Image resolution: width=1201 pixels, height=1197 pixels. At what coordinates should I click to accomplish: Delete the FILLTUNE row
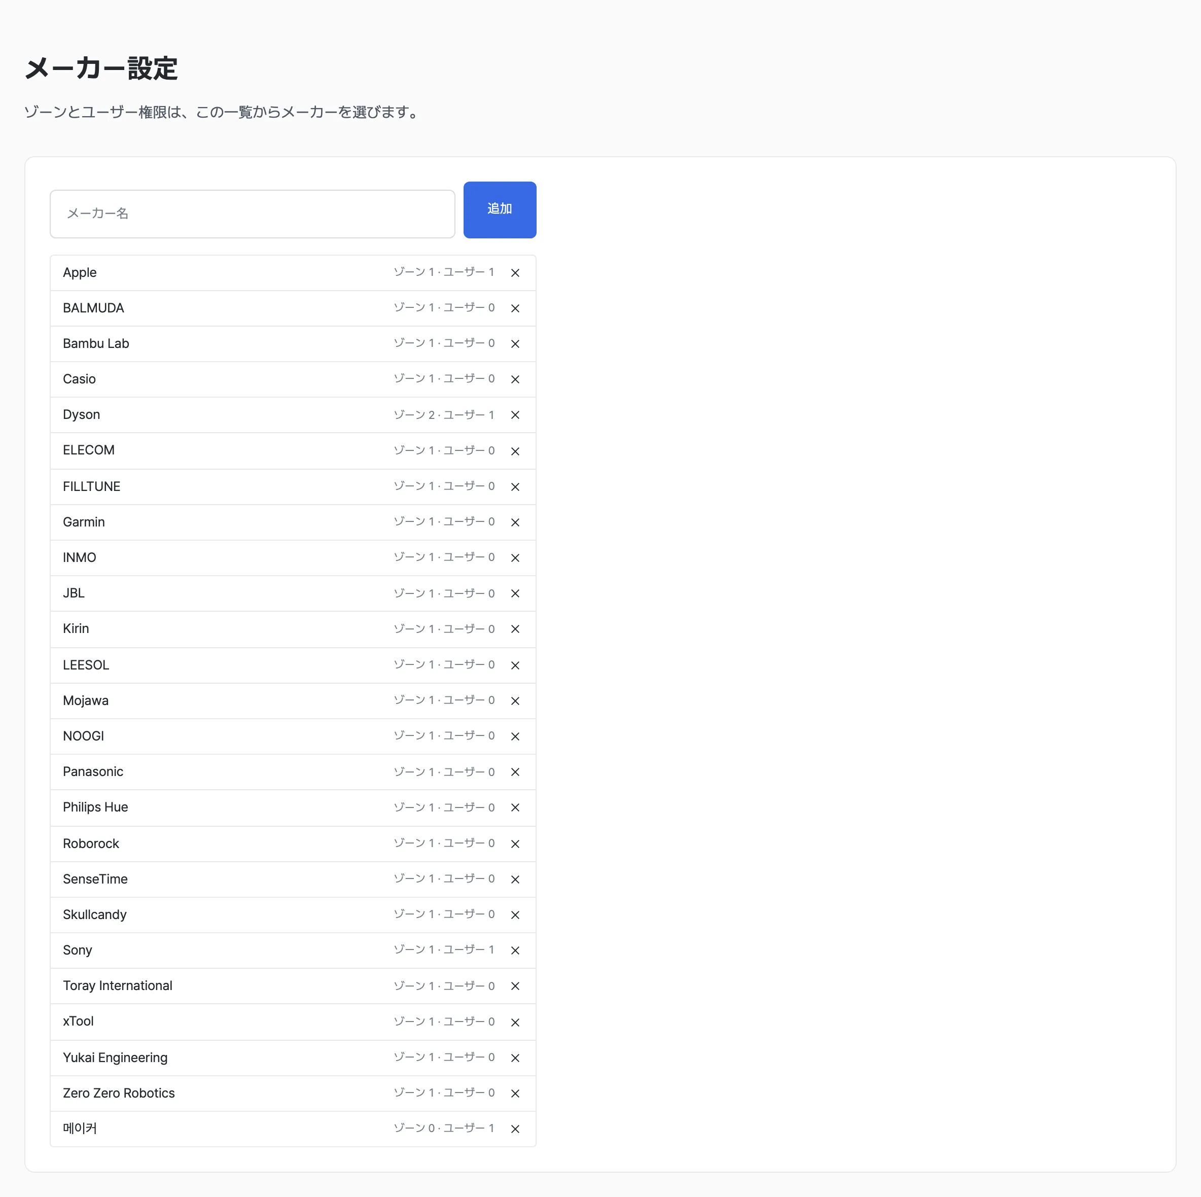point(515,487)
